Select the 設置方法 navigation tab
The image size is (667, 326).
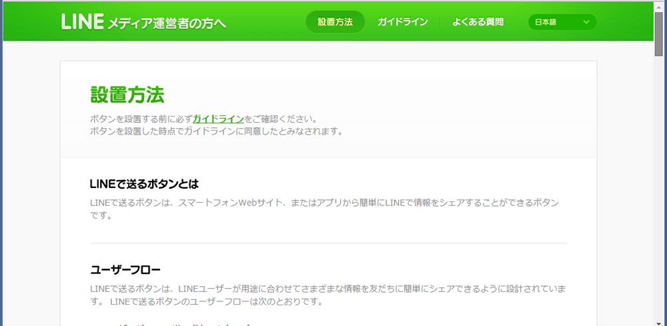(x=335, y=22)
